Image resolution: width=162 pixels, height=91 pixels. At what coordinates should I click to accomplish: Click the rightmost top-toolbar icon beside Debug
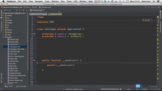[159, 7]
